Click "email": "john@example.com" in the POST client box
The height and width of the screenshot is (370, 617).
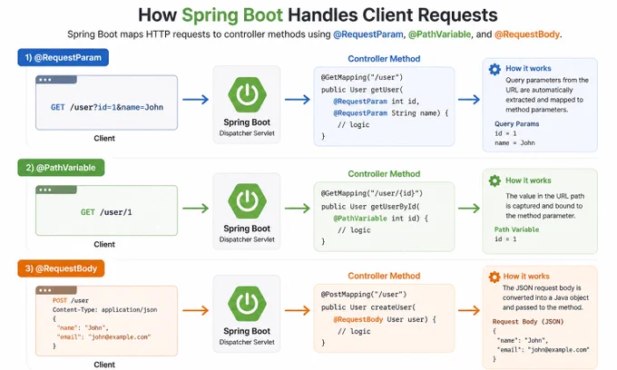103,337
